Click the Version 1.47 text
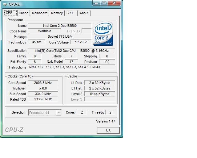Screen dimensions: 197x158 [x=106, y=121]
